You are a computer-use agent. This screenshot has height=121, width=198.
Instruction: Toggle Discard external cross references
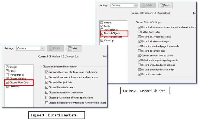(x=47, y=93)
